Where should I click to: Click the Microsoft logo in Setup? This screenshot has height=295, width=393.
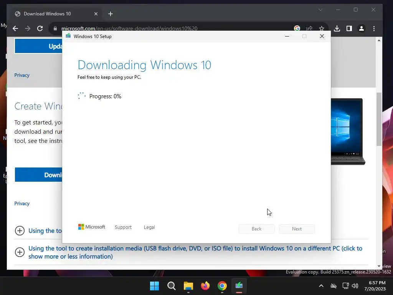(92, 227)
